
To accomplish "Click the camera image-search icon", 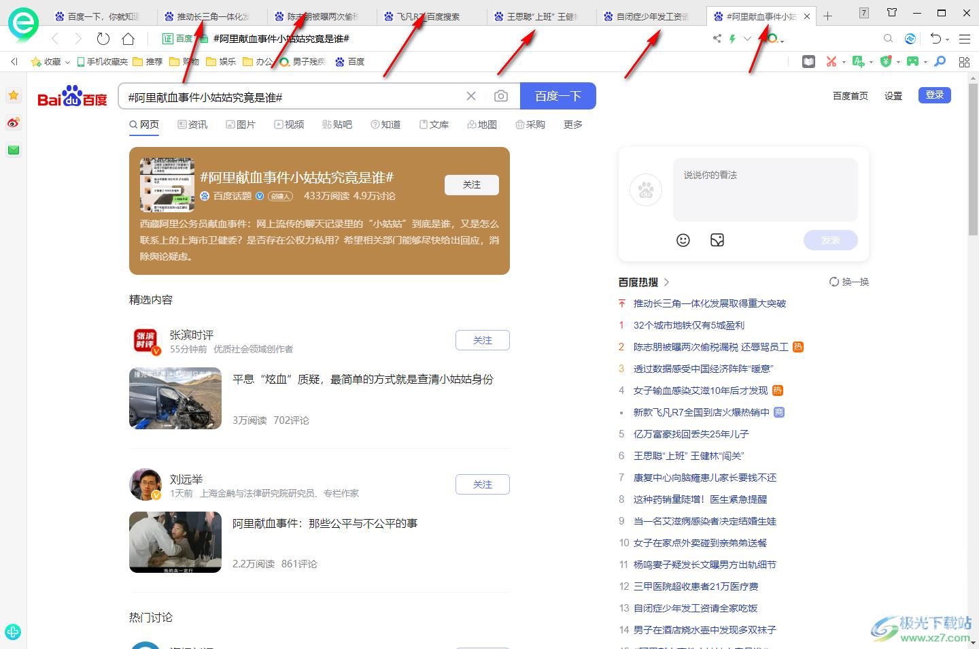I will pos(501,96).
